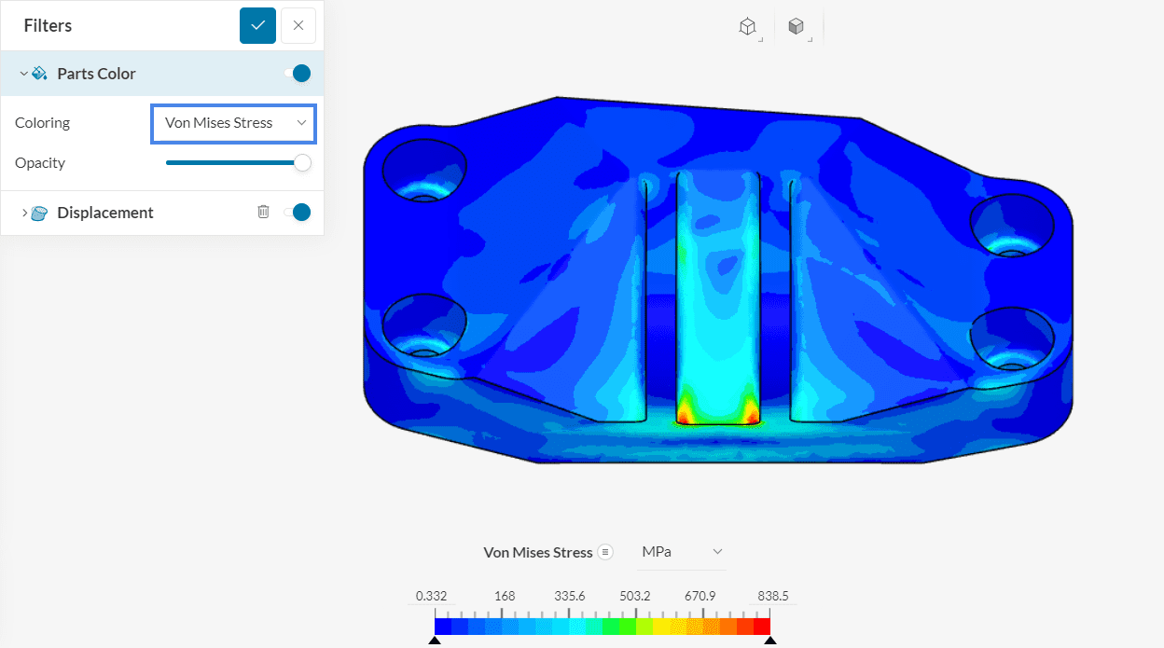Open the view orientation cube icon

tap(747, 25)
